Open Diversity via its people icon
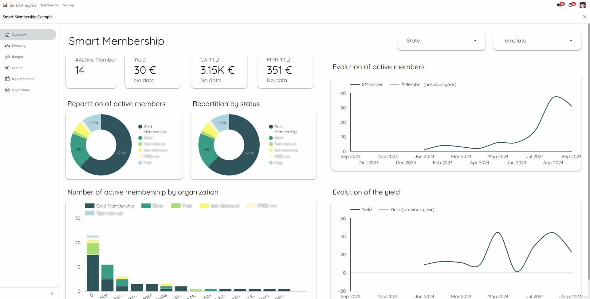Image resolution: width=590 pixels, height=299 pixels. (7, 46)
